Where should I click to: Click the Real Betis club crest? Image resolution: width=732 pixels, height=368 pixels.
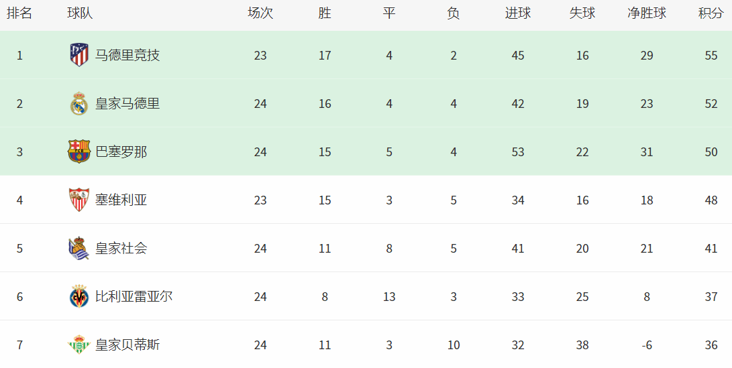(x=79, y=345)
